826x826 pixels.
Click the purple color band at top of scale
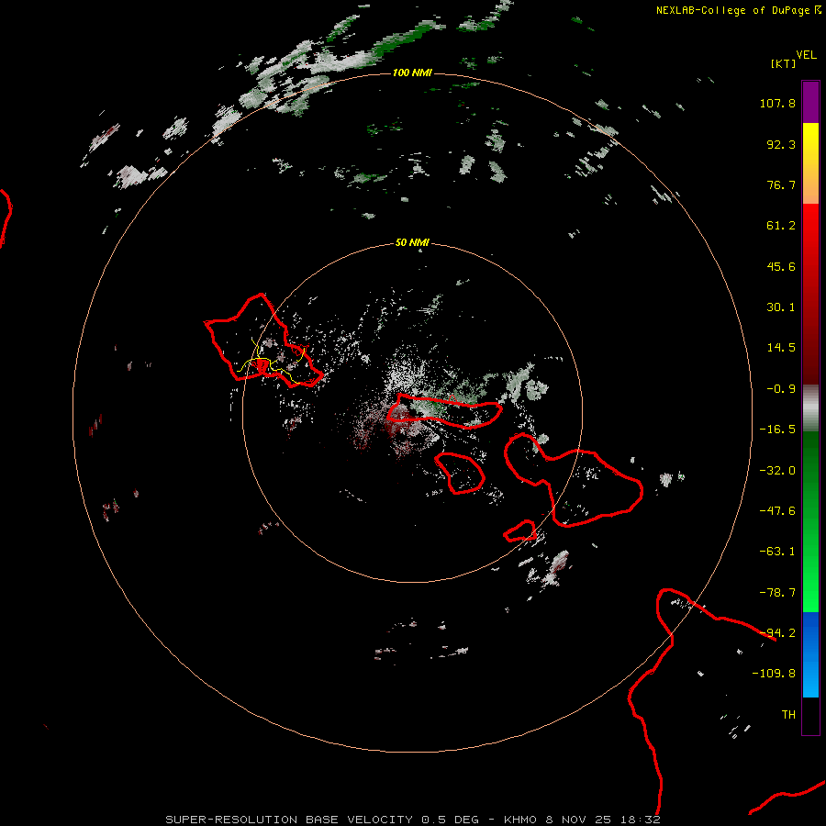click(810, 102)
